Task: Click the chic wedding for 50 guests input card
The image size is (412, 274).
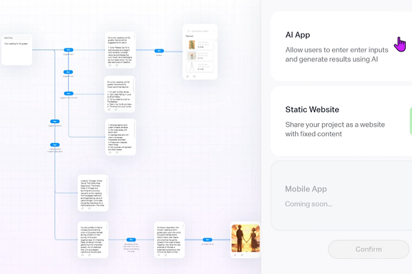Action: pyautogui.click(x=16, y=50)
